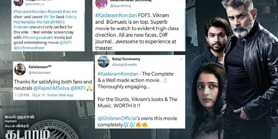Click Kalaiarasan's profile avatar
Image resolution: width=278 pixels, height=139 pixels.
coord(20,69)
